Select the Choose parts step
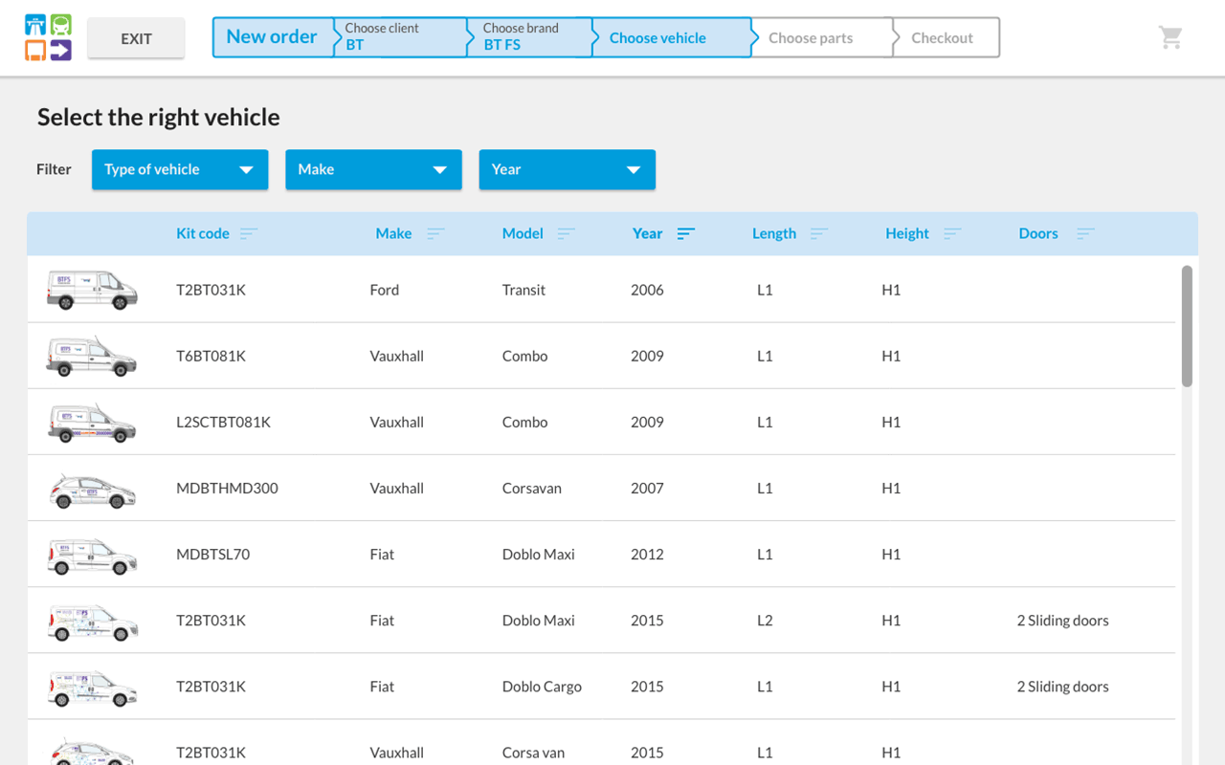 point(821,37)
